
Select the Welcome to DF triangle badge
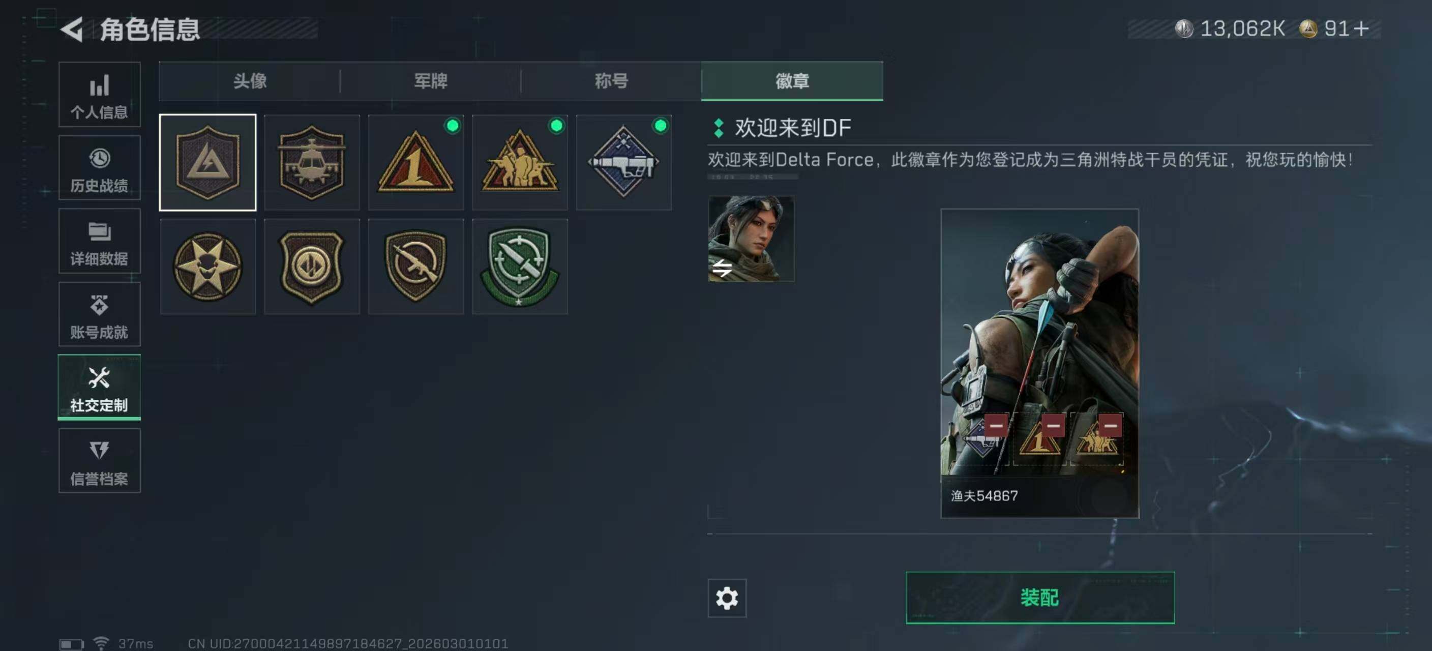click(x=208, y=162)
